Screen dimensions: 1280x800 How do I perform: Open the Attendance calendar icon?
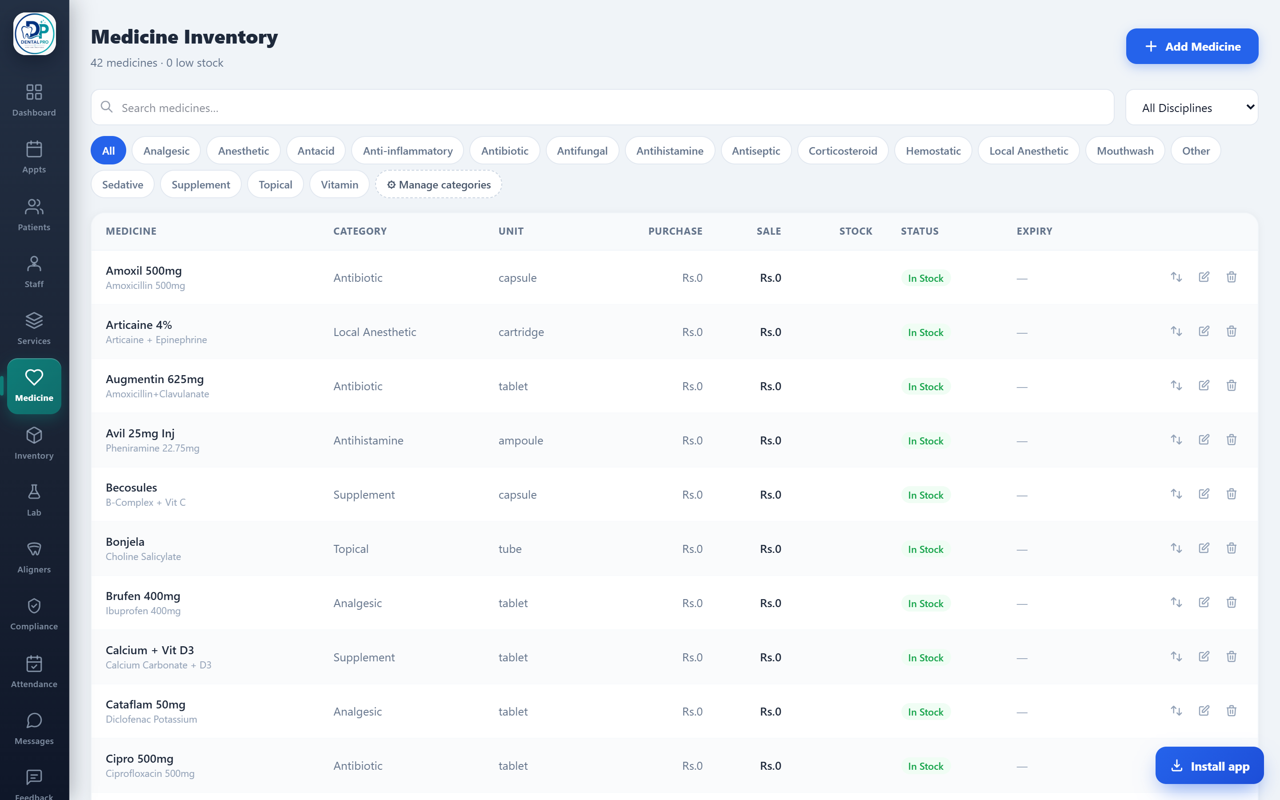click(x=34, y=664)
